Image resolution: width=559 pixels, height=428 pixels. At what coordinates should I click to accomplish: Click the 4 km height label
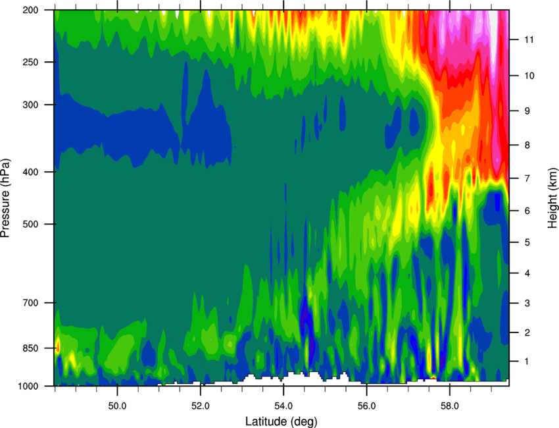(527, 273)
